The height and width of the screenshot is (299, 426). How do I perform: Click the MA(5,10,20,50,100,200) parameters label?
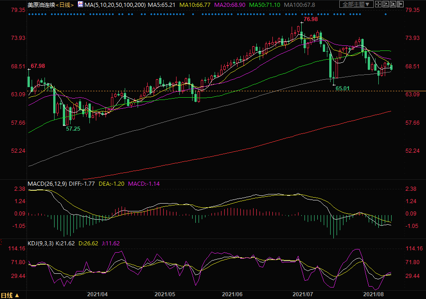pos(115,5)
